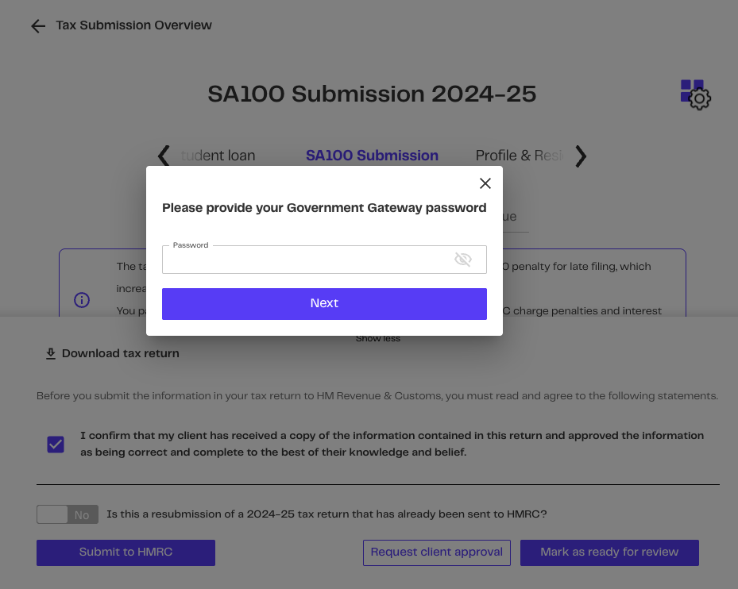Click Request client approval

pos(436,552)
